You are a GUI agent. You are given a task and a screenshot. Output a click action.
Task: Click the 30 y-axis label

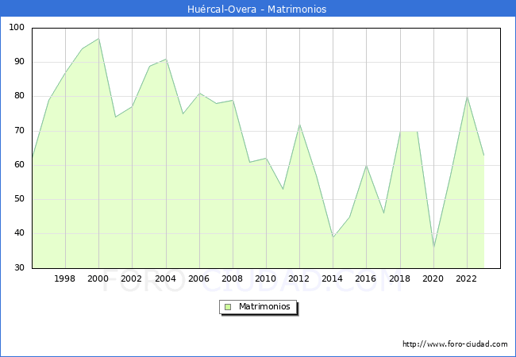(19, 268)
